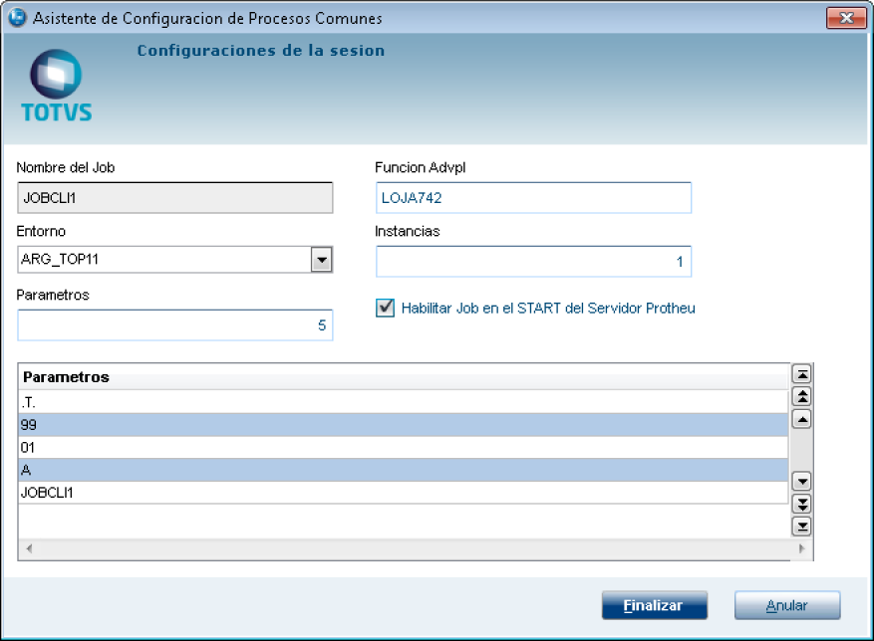Click the TOTVS logo
This screenshot has height=641, width=874.
point(56,88)
